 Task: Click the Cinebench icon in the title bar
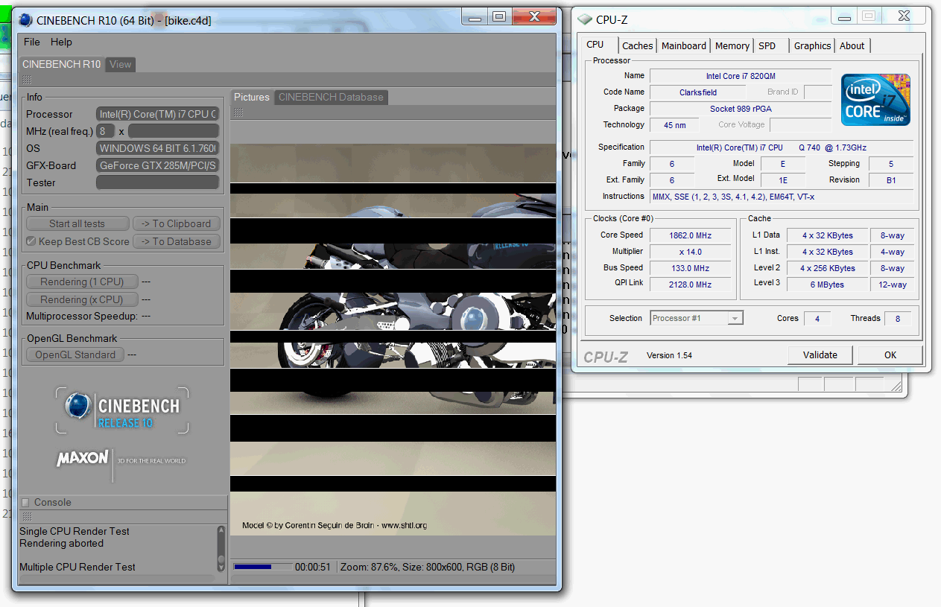tap(25, 20)
